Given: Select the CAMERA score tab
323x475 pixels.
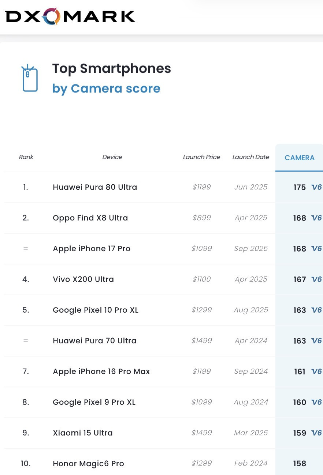Looking at the screenshot, I should point(299,158).
